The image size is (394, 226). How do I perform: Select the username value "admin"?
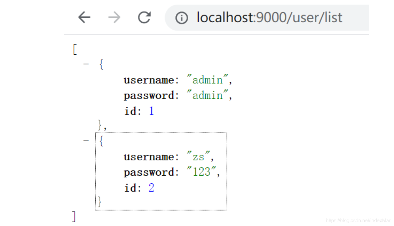[208, 80]
